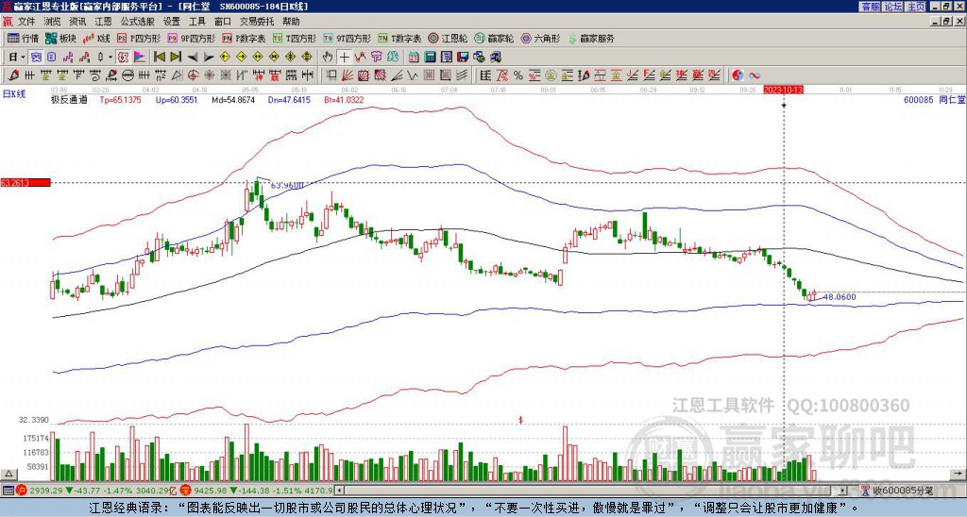
Task: Select the Gann fan lines tool
Action: point(348,75)
